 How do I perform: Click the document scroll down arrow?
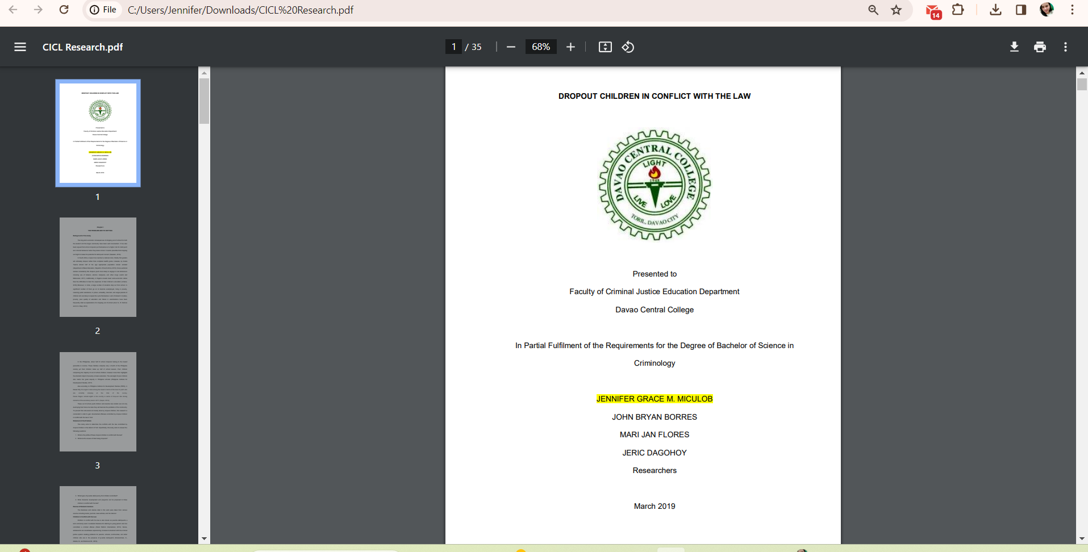point(1082,538)
